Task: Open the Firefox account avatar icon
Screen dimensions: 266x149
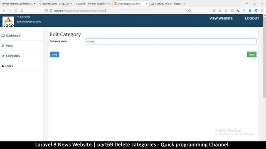Action: coord(238,11)
